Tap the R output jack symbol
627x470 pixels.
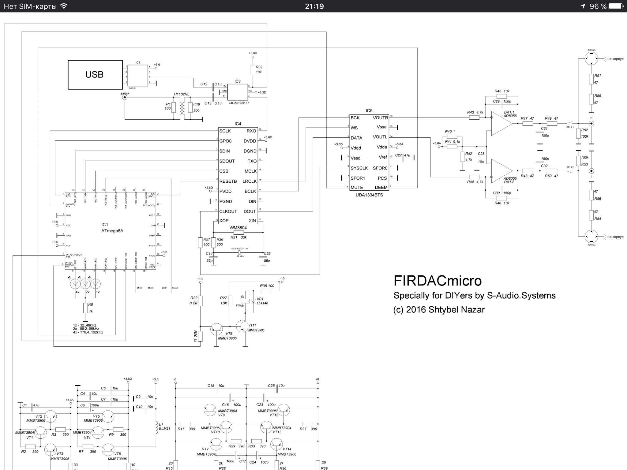point(591,124)
